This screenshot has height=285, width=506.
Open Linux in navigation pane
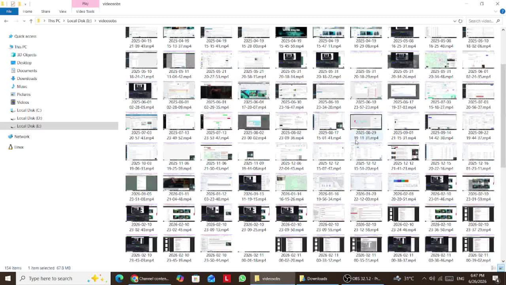(x=19, y=147)
